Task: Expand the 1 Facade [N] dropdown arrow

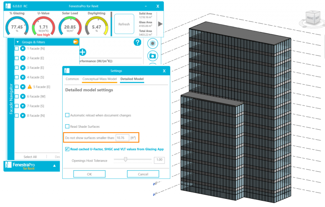Action: click(x=23, y=48)
